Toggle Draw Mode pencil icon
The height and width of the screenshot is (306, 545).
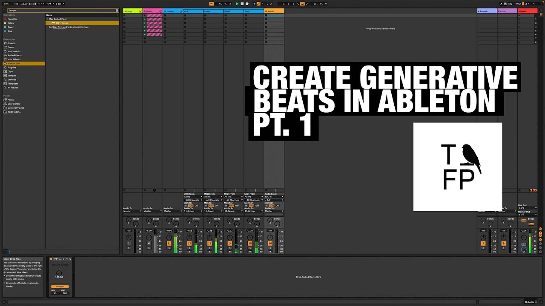[x=501, y=3]
